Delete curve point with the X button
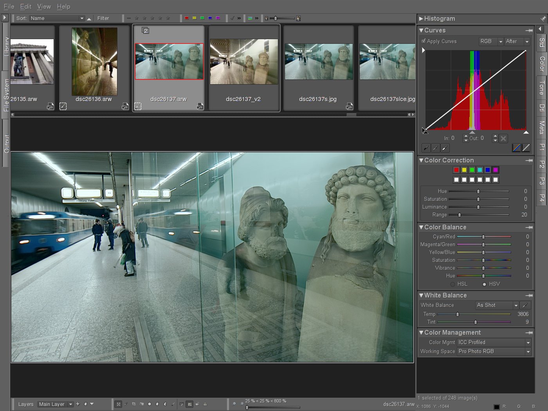548x411 pixels. [x=504, y=138]
